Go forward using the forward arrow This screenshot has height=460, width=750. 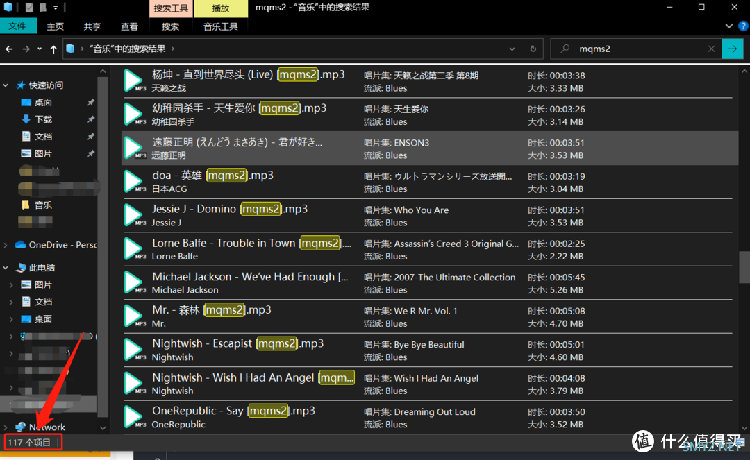point(26,49)
